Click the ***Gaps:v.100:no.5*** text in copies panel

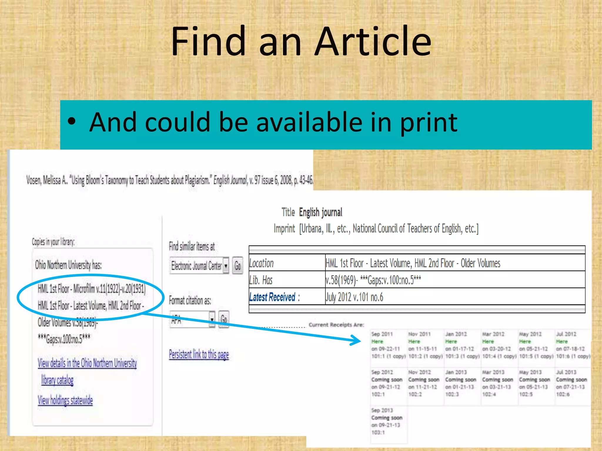pos(64,339)
